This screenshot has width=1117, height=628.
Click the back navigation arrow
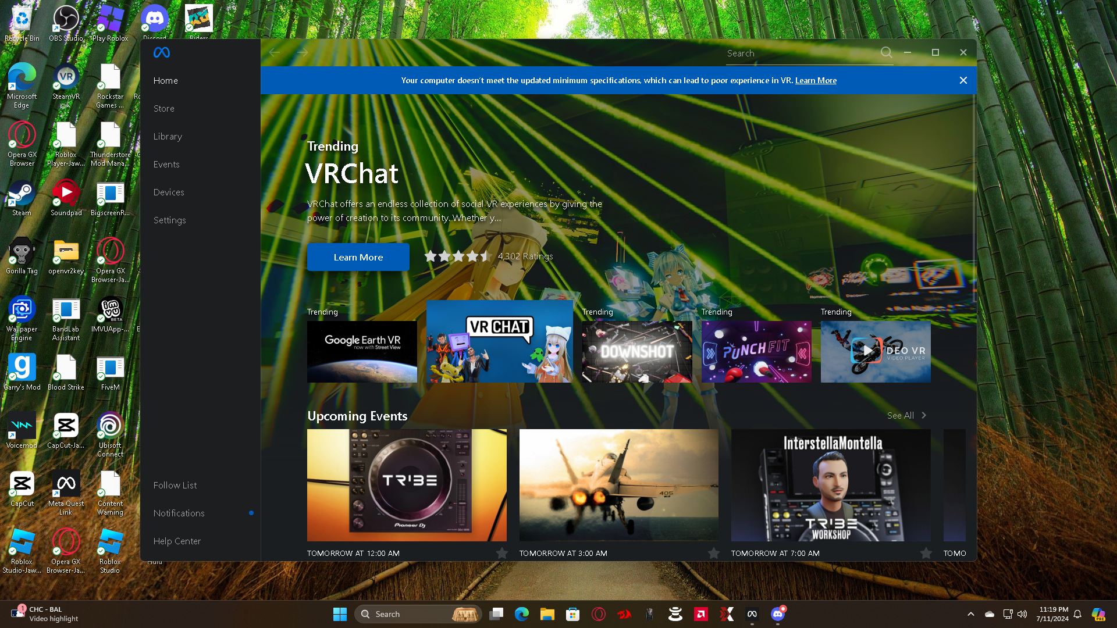(x=275, y=53)
